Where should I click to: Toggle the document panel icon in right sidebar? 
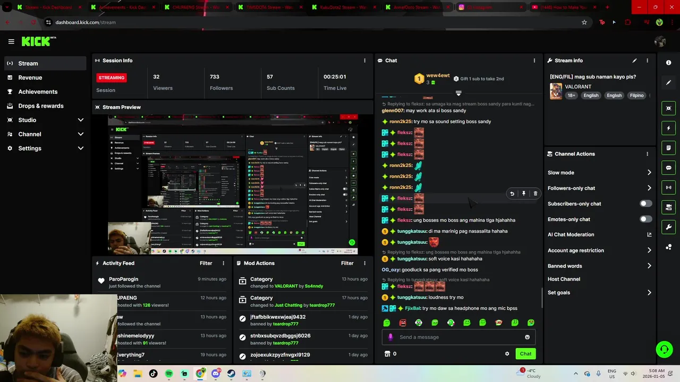tap(668, 148)
